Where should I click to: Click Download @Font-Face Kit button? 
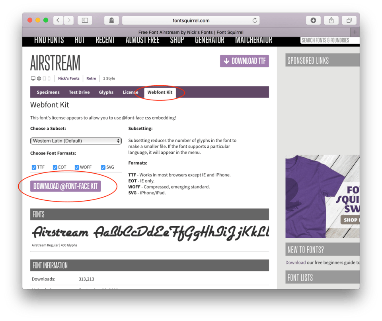tap(65, 186)
